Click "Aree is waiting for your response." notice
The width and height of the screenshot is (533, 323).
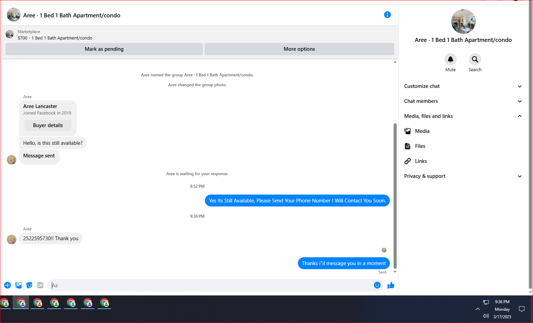[197, 174]
